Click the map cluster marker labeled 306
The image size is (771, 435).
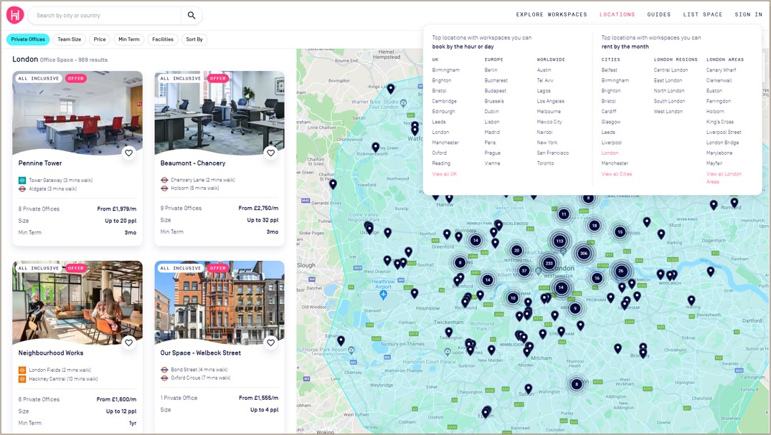click(584, 253)
